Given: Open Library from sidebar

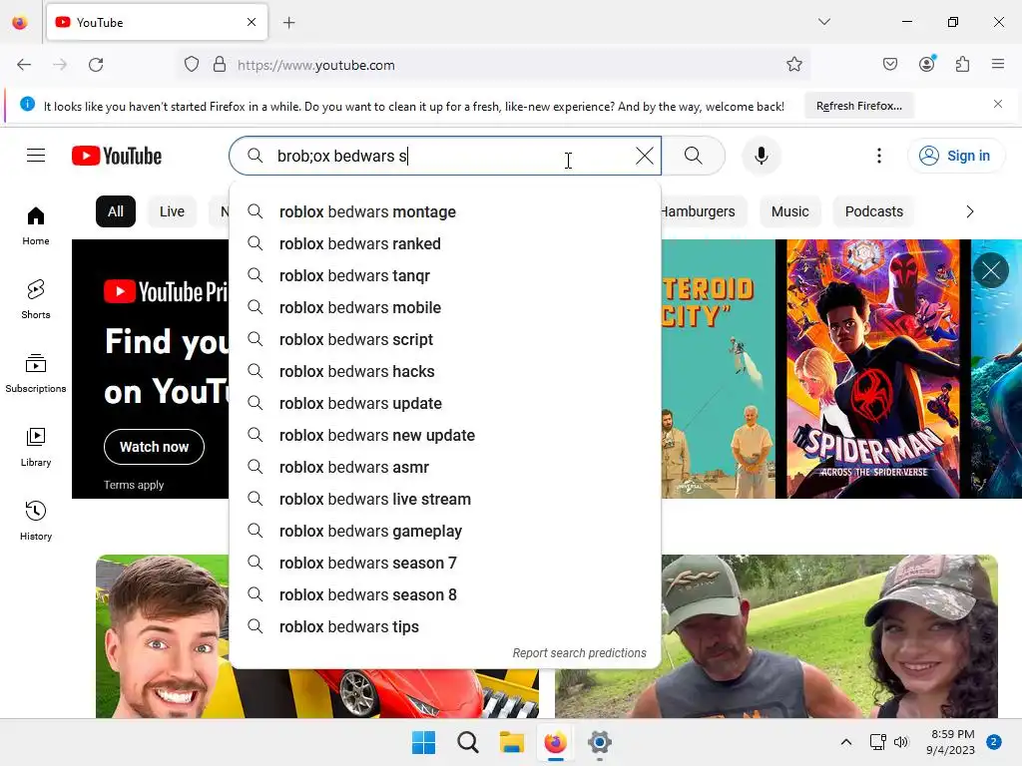Looking at the screenshot, I should coord(36,447).
